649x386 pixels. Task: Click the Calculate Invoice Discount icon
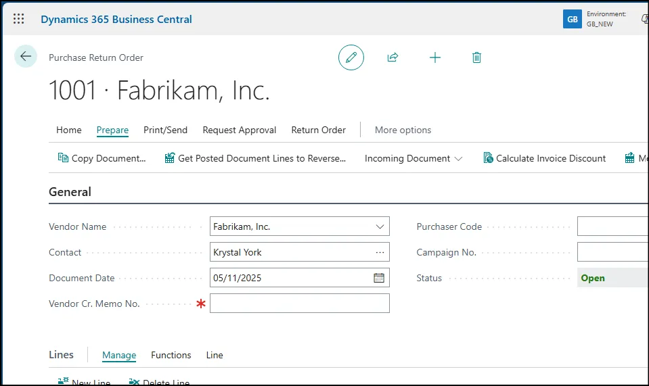(488, 158)
